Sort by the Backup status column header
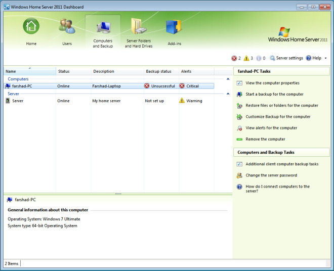 point(161,71)
